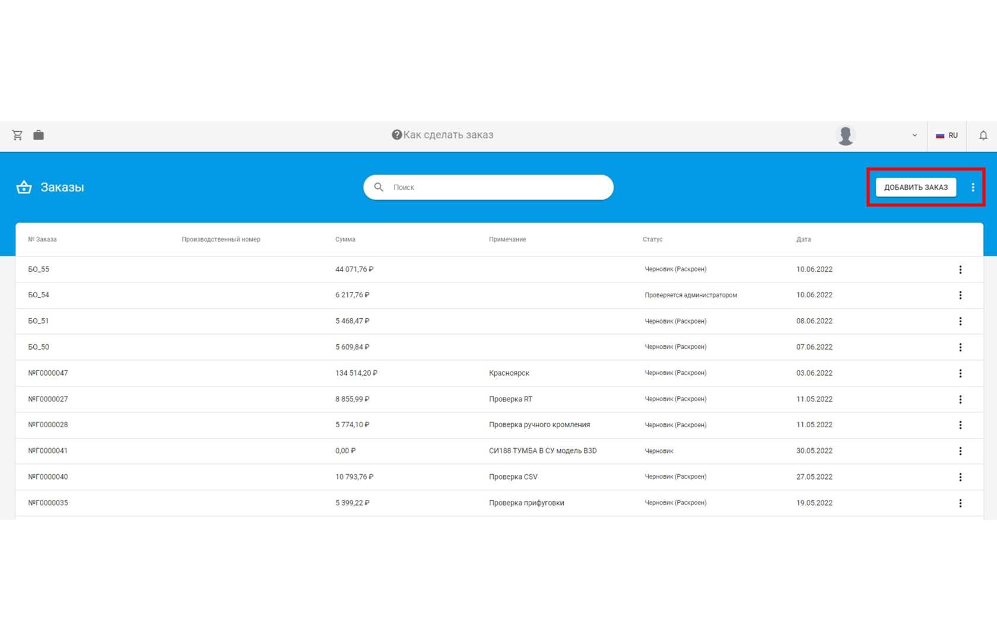Sort by Статус column header
Screen dimensions: 997x641
click(x=652, y=239)
